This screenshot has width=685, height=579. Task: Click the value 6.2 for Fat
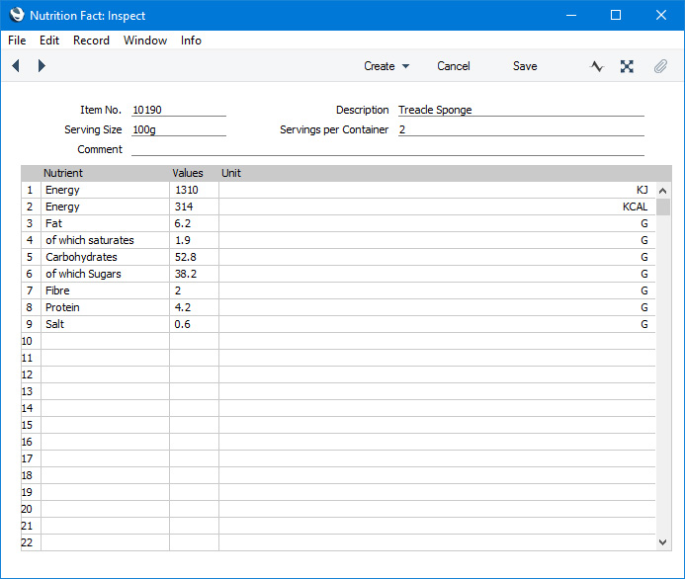pyautogui.click(x=195, y=223)
